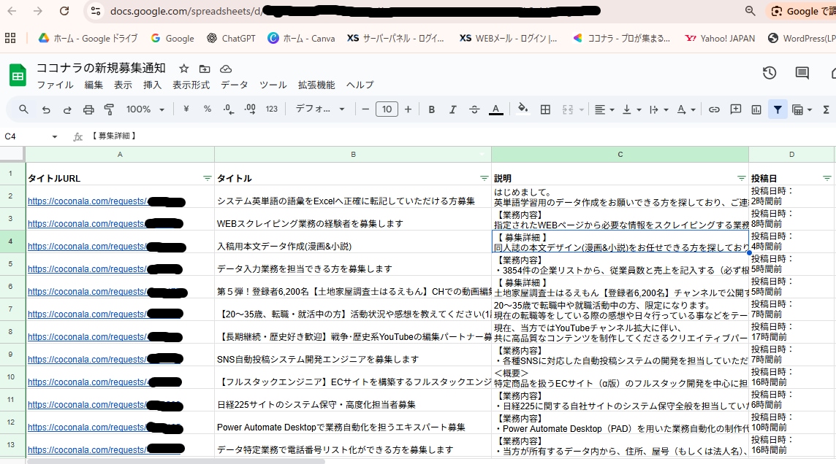This screenshot has width=836, height=464.
Task: Open the text wrapping dropdown
Action: point(659,109)
